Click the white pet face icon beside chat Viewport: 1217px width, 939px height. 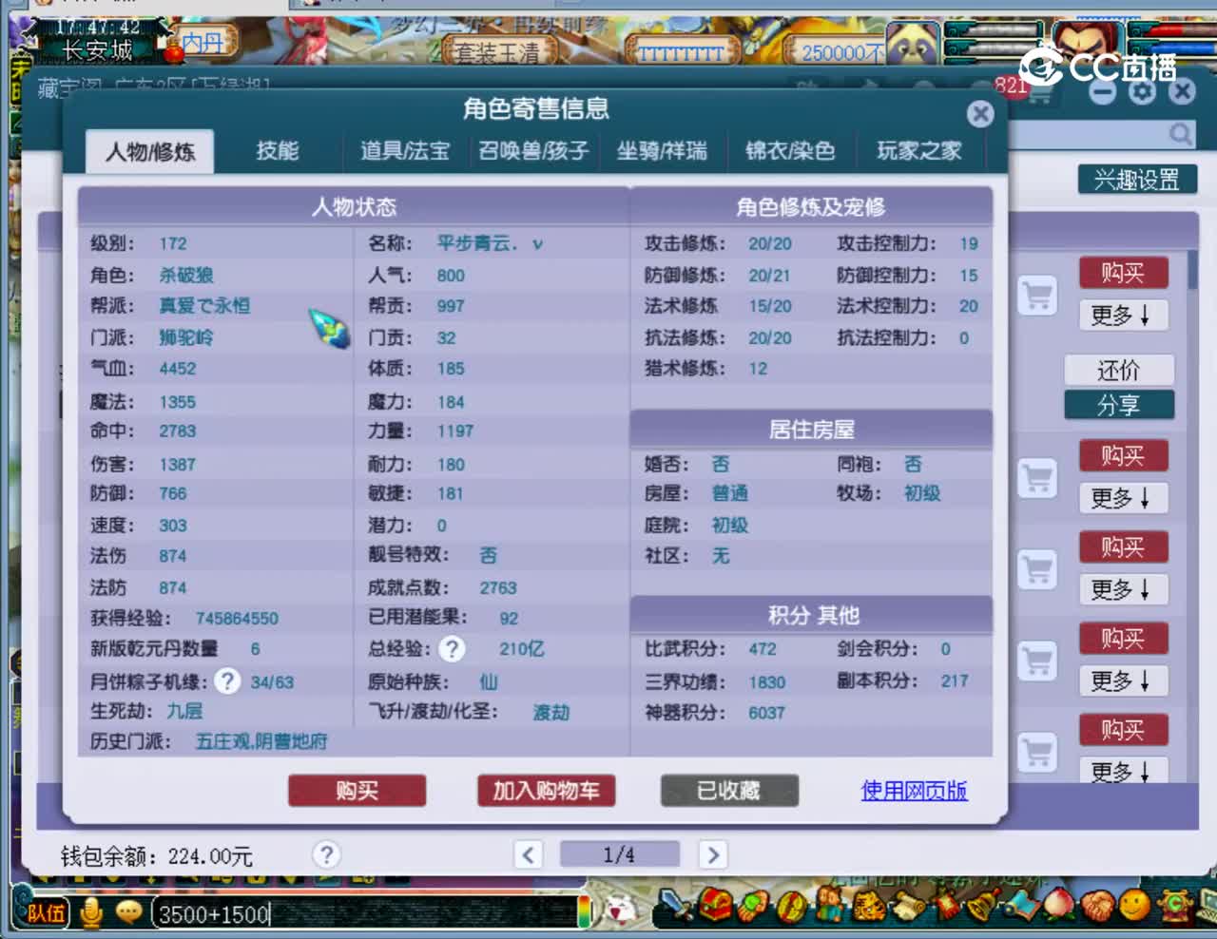pyautogui.click(x=620, y=910)
